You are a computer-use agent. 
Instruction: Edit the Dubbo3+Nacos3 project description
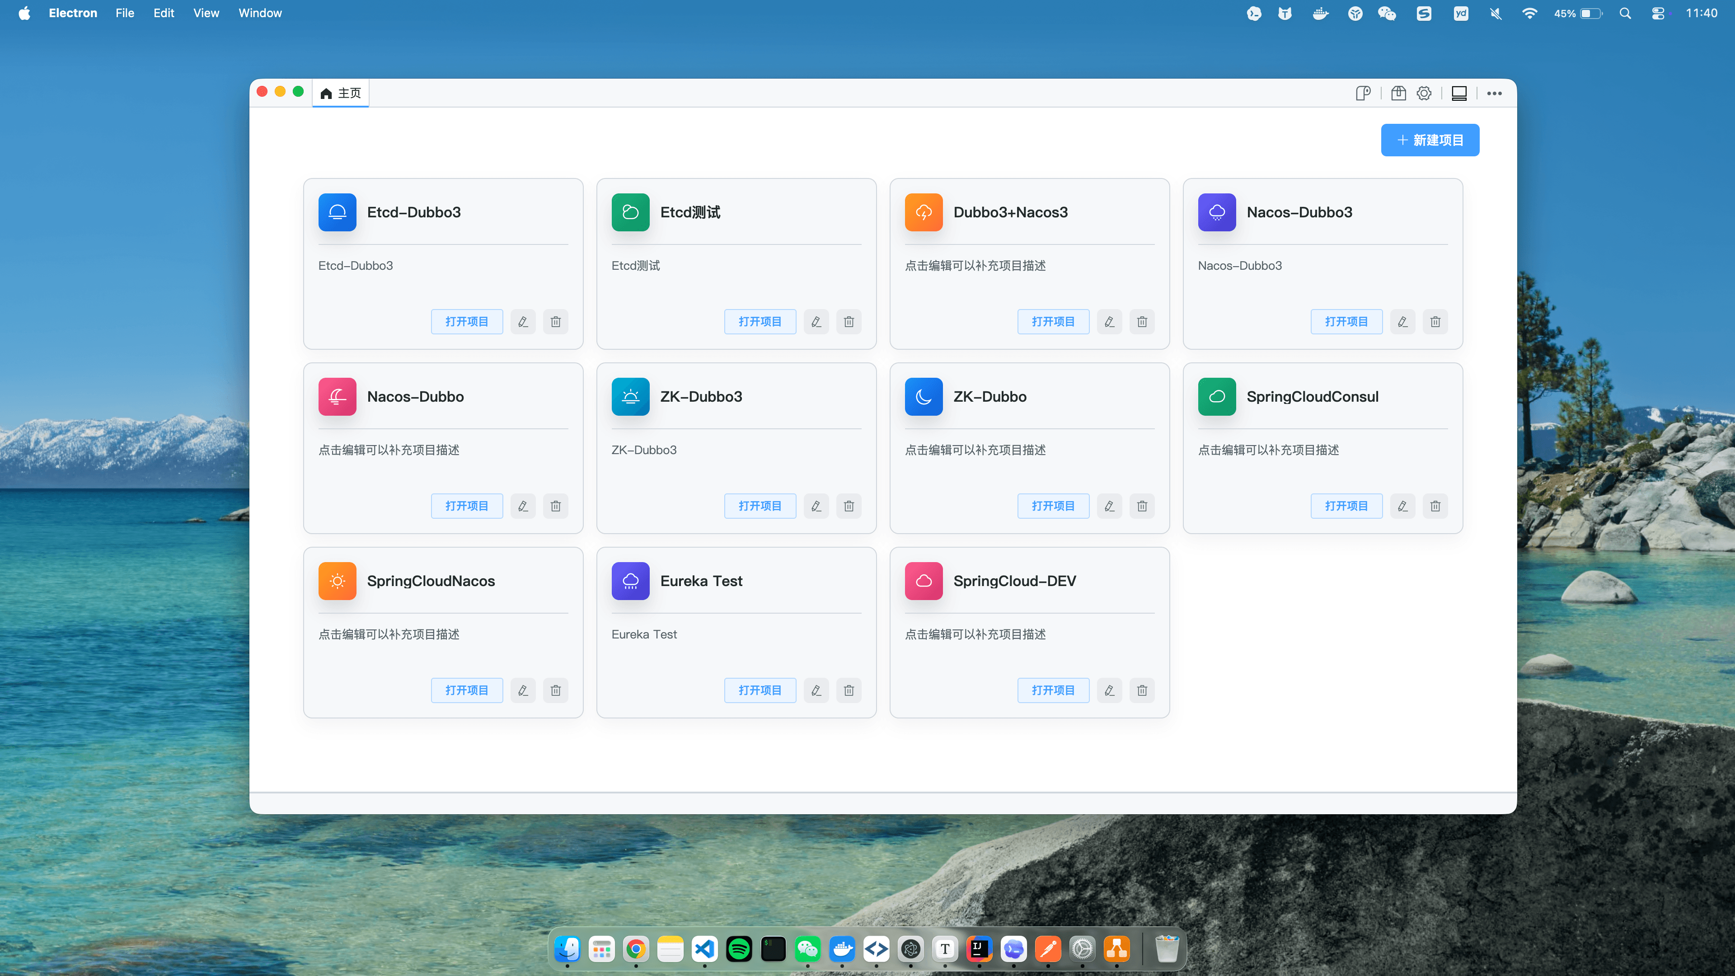click(1109, 321)
